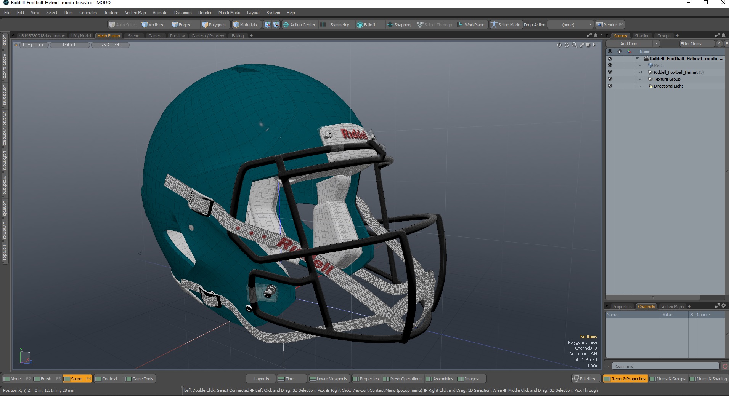Toggle Snapping in the toolbar
This screenshot has width=729, height=396.
click(399, 25)
